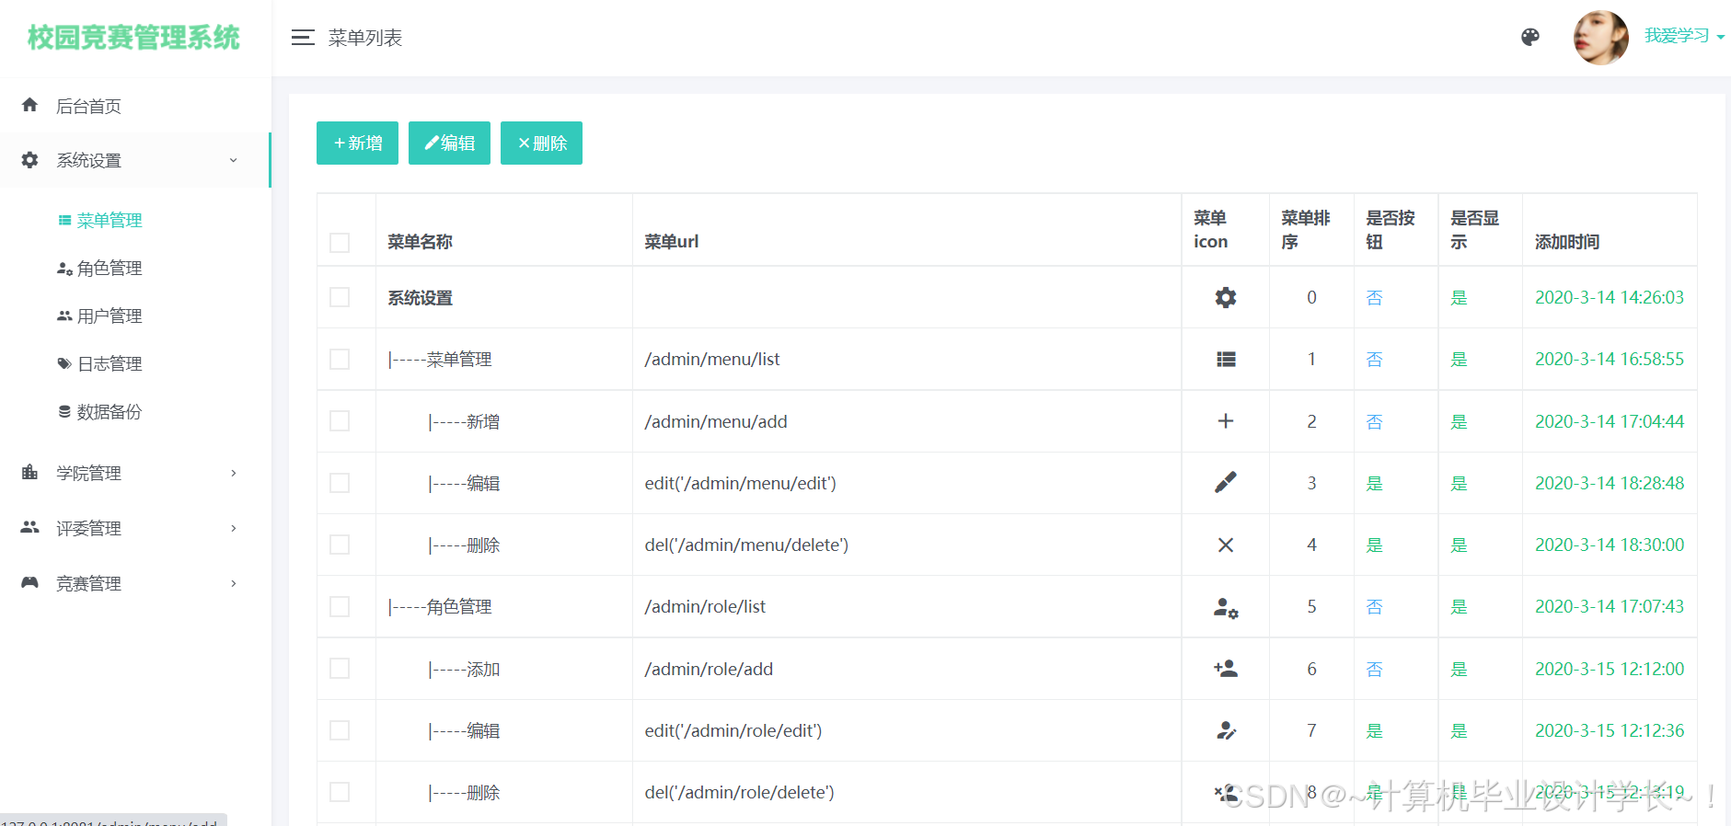
Task: Open 角色管理 in the sidebar
Action: click(x=100, y=268)
